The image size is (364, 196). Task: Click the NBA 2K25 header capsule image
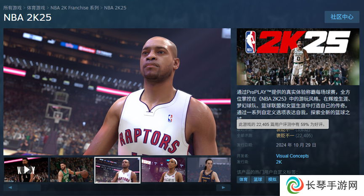(298, 57)
